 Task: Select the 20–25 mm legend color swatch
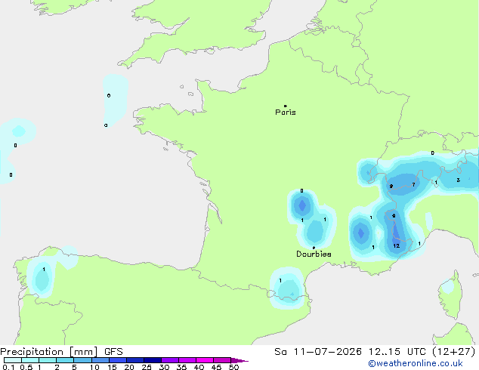(x=134, y=360)
